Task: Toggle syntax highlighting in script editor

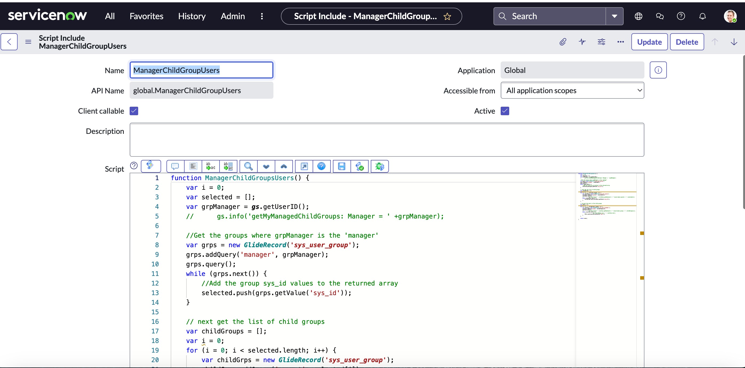Action: point(151,166)
